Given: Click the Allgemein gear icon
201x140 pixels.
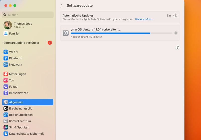Looking at the screenshot, I should [6, 102].
